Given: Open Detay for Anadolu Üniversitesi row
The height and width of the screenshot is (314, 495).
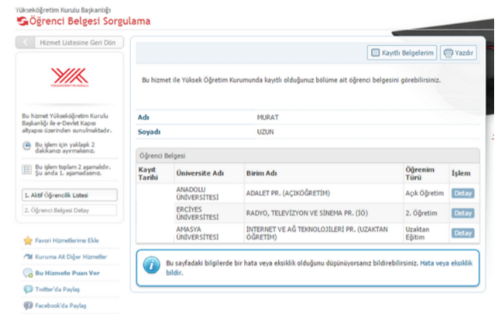Looking at the screenshot, I should 462,193.
